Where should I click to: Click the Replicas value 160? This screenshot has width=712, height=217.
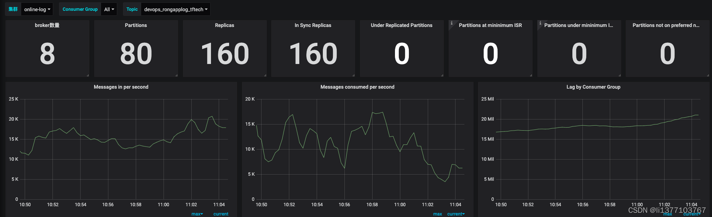pyautogui.click(x=224, y=54)
